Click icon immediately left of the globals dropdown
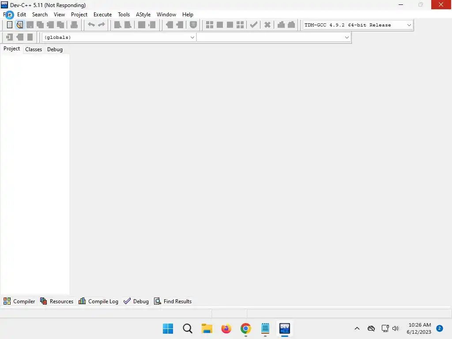 tap(30, 37)
